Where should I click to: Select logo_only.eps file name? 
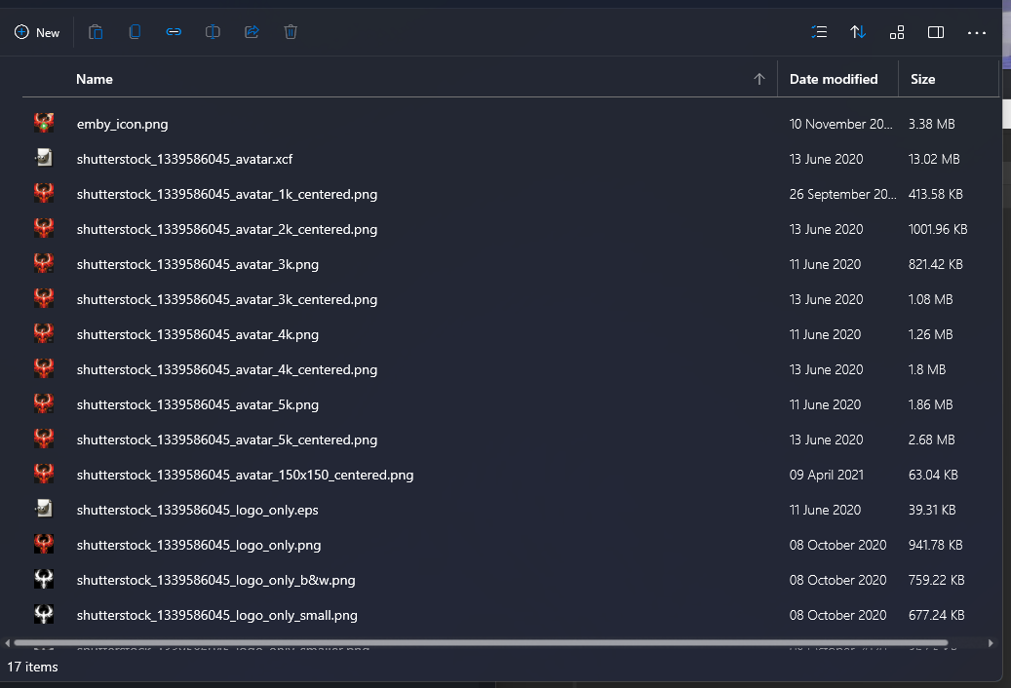click(x=197, y=511)
